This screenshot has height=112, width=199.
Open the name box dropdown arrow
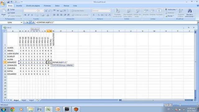(21, 22)
